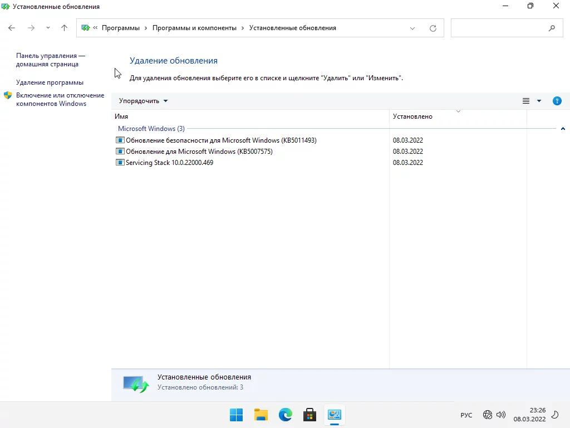
Task: Open the "Установлено" column filter chevron
Action: point(458,111)
